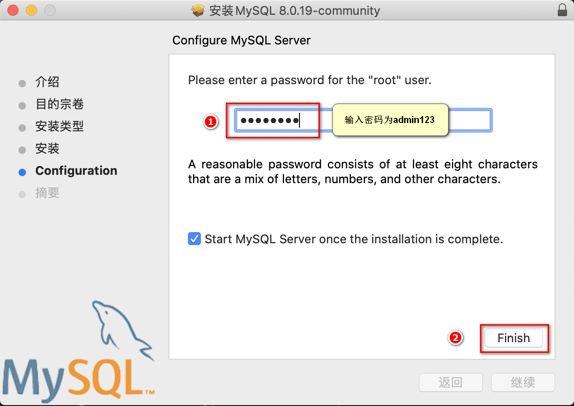Click the lock icon at top right
This screenshot has height=406, width=574.
coord(562,9)
